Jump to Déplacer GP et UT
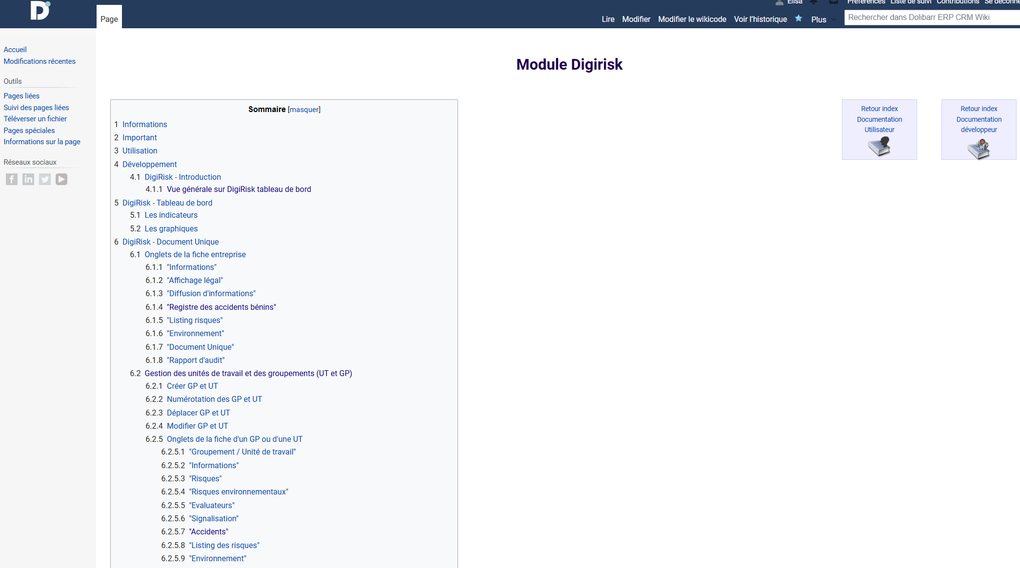This screenshot has height=568, width=1020. point(198,413)
